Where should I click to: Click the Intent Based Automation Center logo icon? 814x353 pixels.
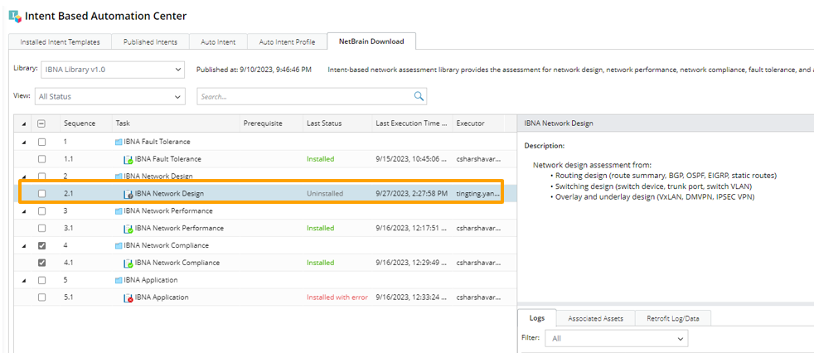click(16, 16)
